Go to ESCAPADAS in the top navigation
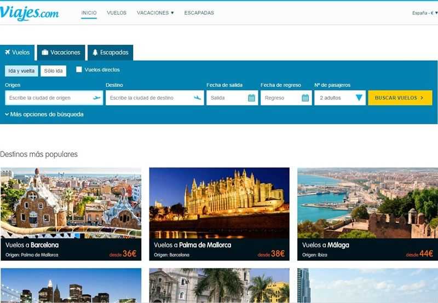 tap(199, 13)
